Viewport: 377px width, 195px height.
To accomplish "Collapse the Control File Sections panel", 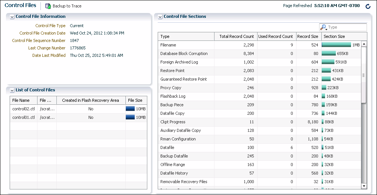I will (x=160, y=17).
